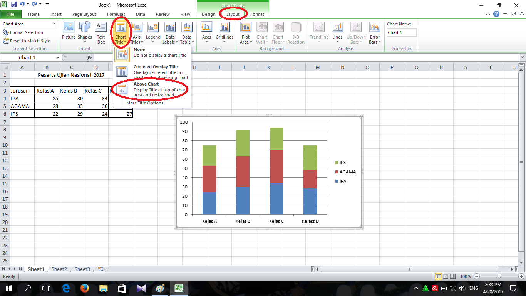
Task: Open the Chart Area selection dropdown
Action: click(x=54, y=24)
